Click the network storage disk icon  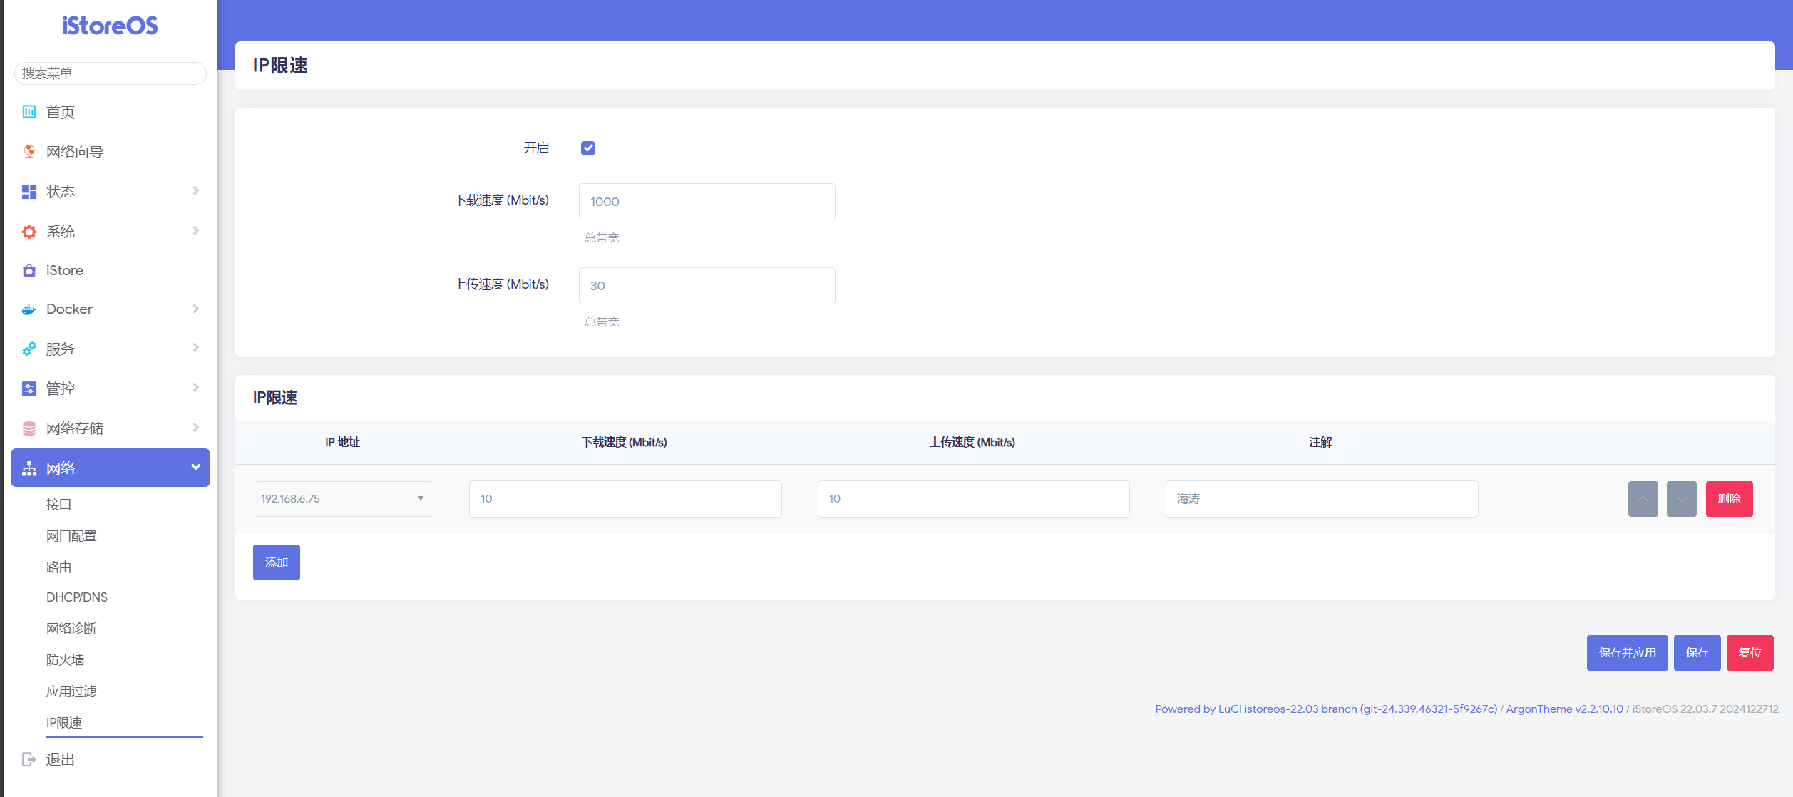tap(29, 428)
